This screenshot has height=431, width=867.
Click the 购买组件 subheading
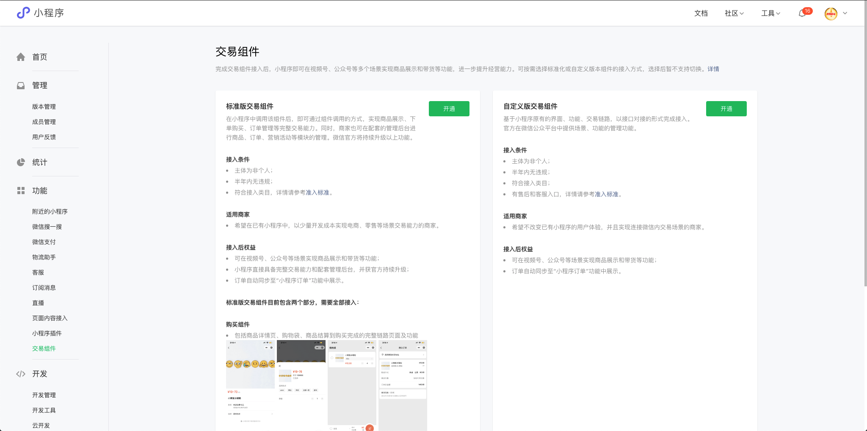coord(238,324)
